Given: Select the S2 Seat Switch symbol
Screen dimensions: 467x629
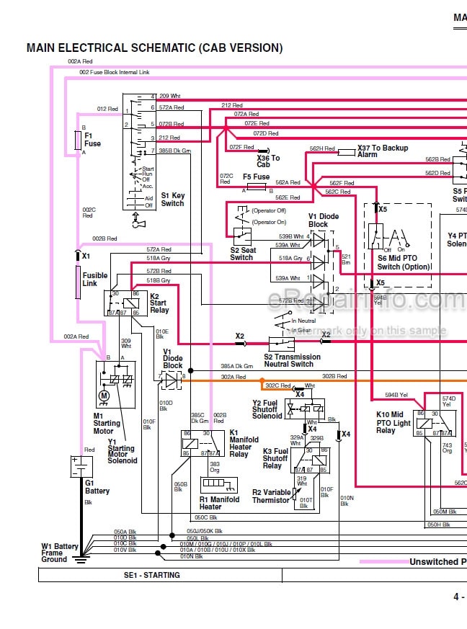Looking at the screenshot, I should pyautogui.click(x=242, y=236).
